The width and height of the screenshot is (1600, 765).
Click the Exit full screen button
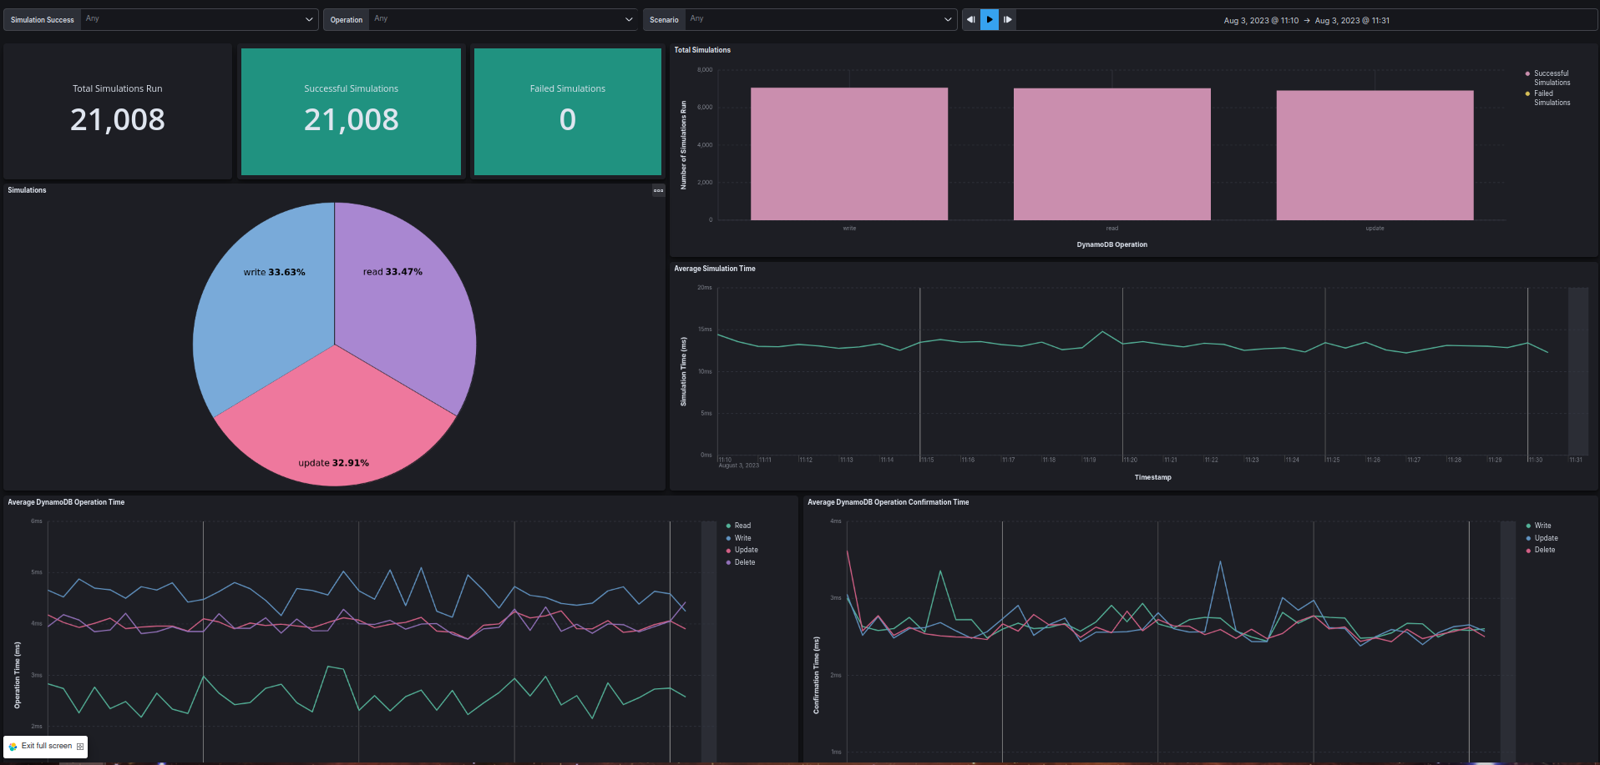[x=46, y=746]
